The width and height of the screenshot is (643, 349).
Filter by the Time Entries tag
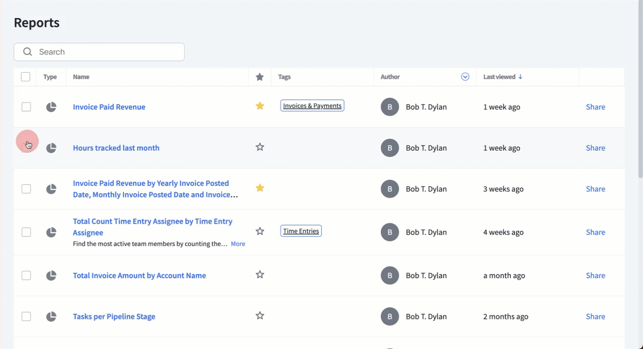tap(301, 231)
